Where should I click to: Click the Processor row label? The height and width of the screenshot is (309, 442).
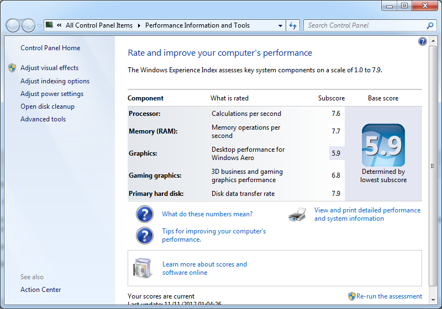pos(145,114)
